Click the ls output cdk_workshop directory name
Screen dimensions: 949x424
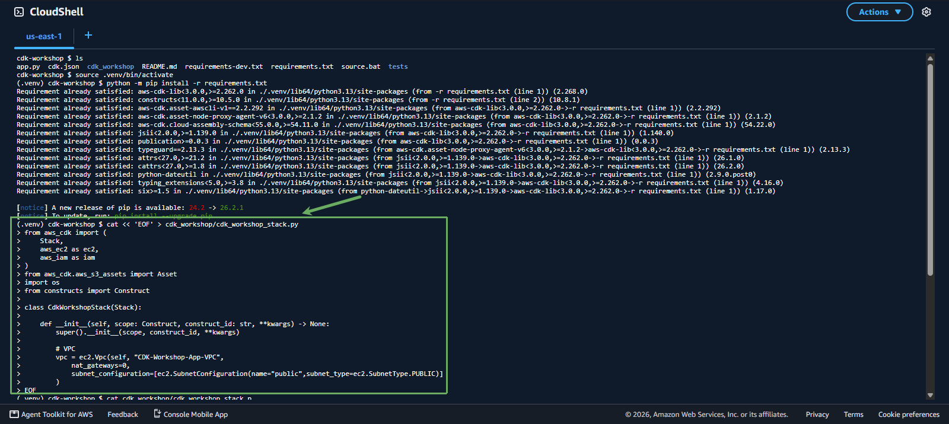tap(110, 66)
